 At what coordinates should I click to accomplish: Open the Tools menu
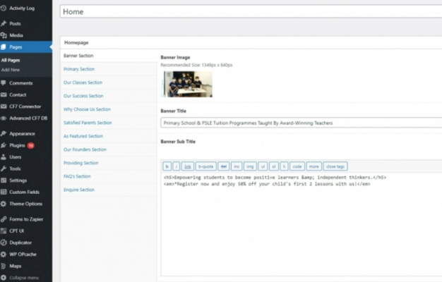coord(15,169)
